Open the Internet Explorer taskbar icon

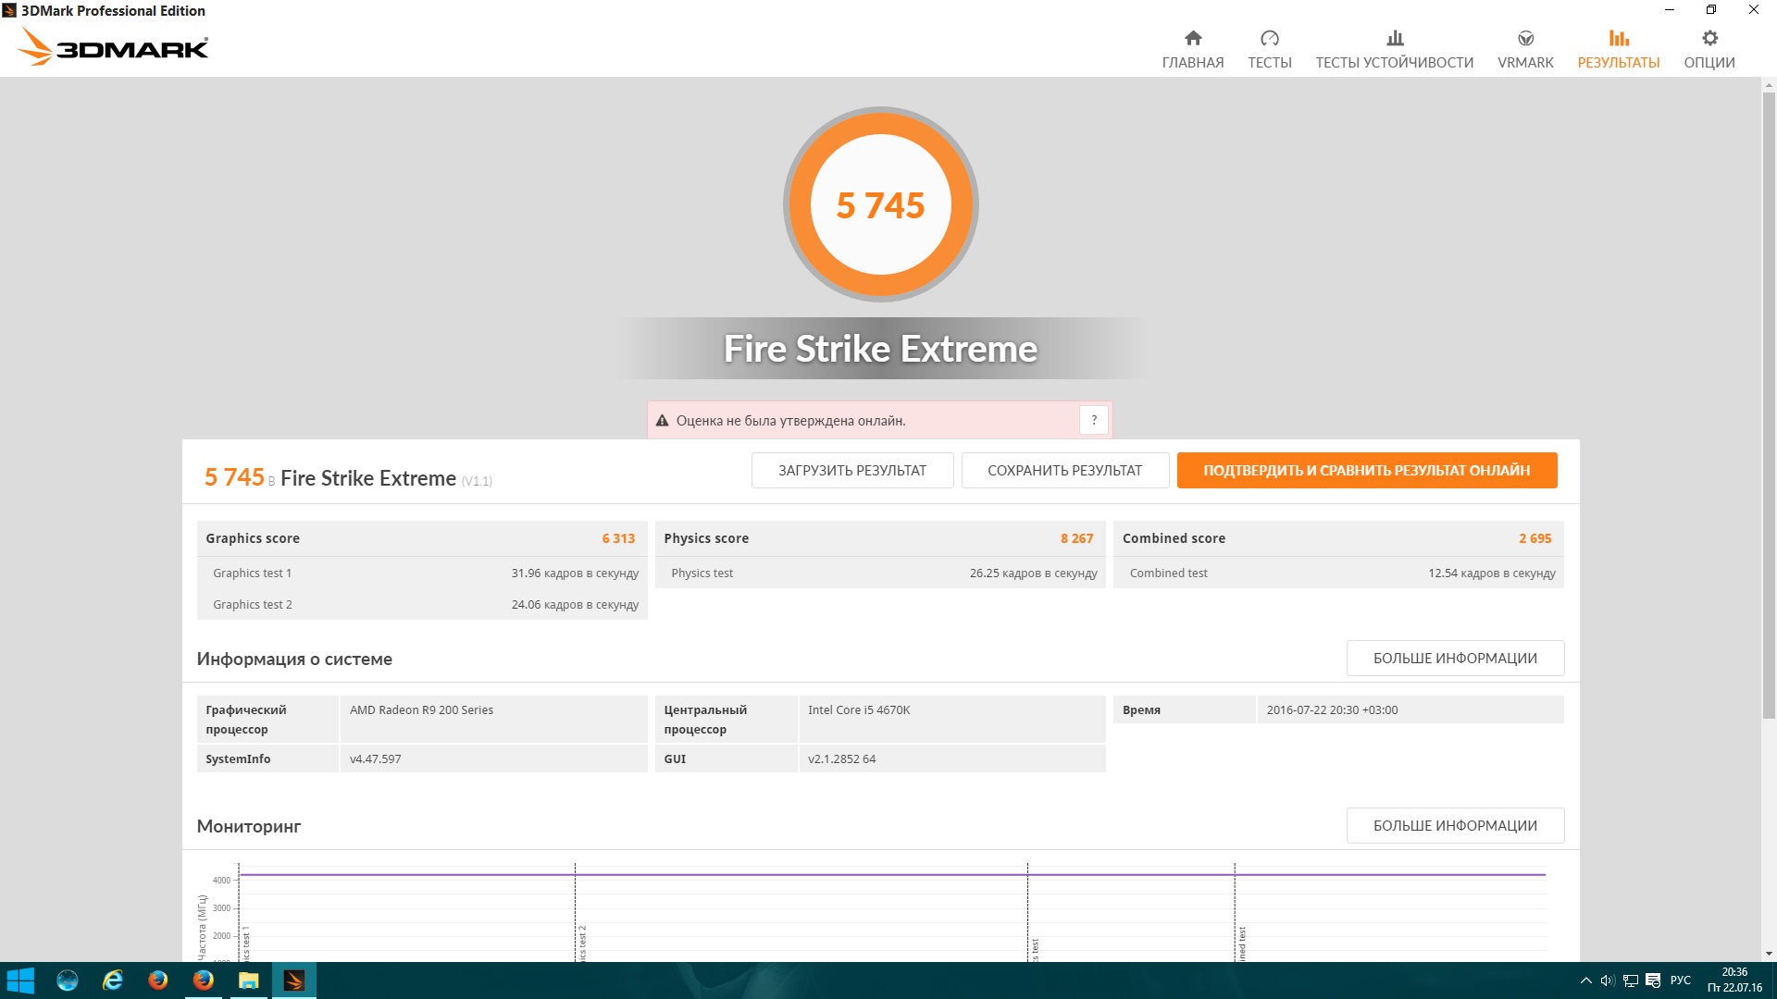[113, 980]
